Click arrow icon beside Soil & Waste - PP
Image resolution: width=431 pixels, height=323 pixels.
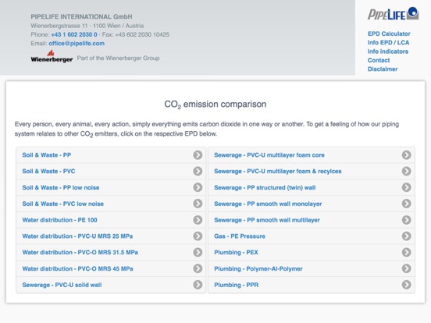click(x=198, y=155)
